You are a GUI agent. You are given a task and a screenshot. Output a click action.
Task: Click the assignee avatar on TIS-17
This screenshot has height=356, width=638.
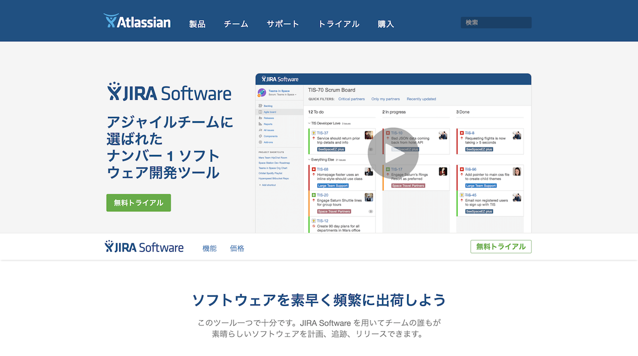(x=443, y=171)
